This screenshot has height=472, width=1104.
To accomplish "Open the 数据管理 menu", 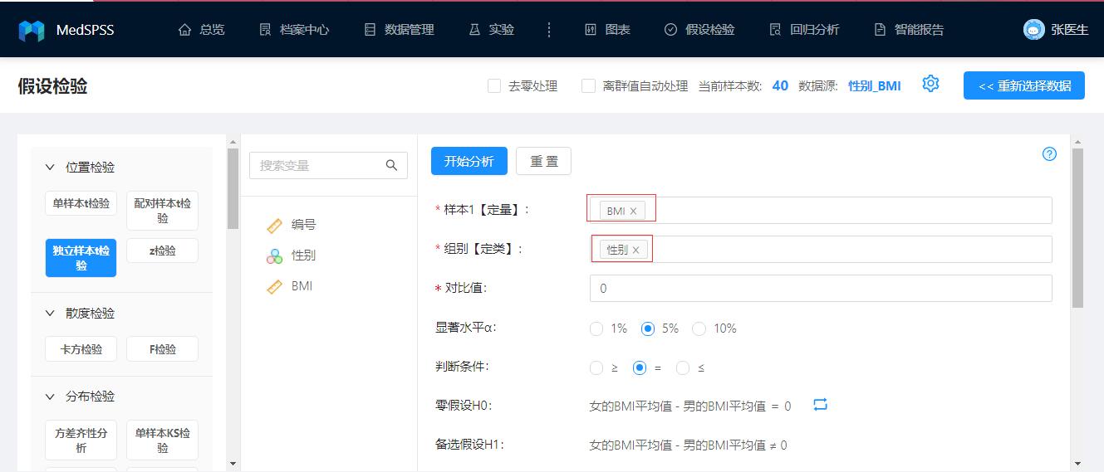I will pyautogui.click(x=399, y=30).
